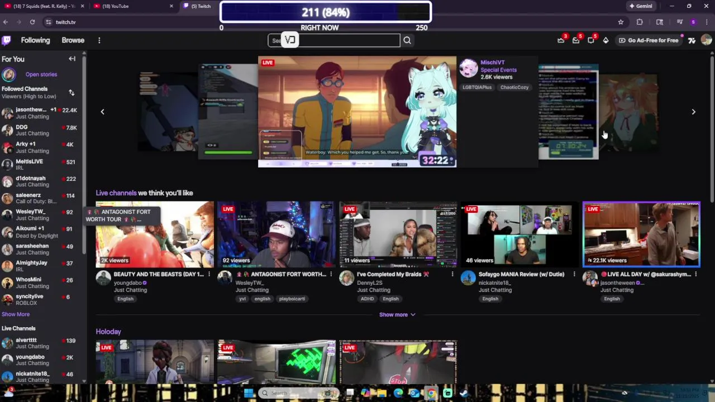The width and height of the screenshot is (715, 402).
Task: Open Chrome three-dot menu
Action: [707, 22]
